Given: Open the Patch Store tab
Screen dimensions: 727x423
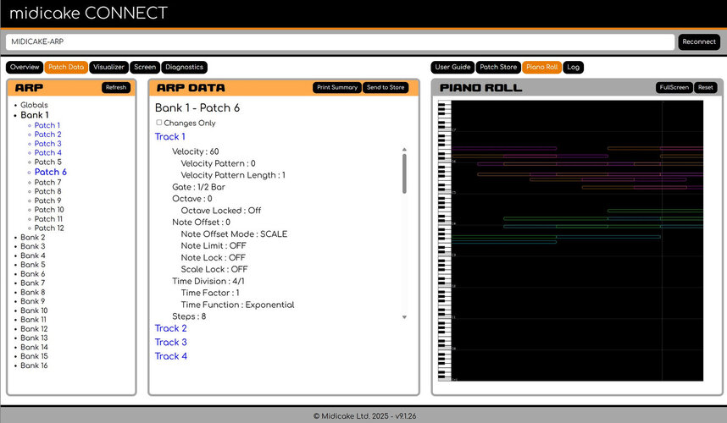Looking at the screenshot, I should (498, 67).
